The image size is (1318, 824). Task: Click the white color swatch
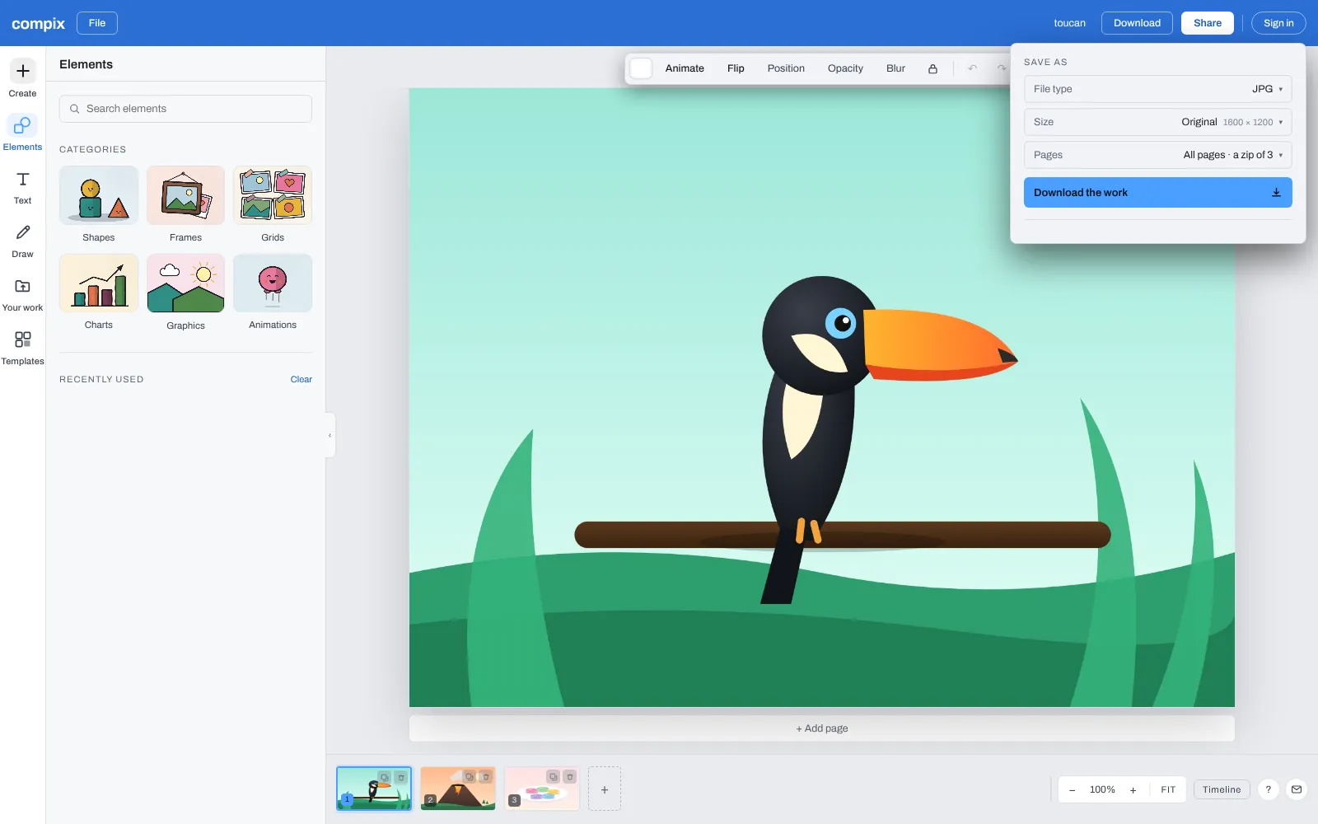[641, 68]
